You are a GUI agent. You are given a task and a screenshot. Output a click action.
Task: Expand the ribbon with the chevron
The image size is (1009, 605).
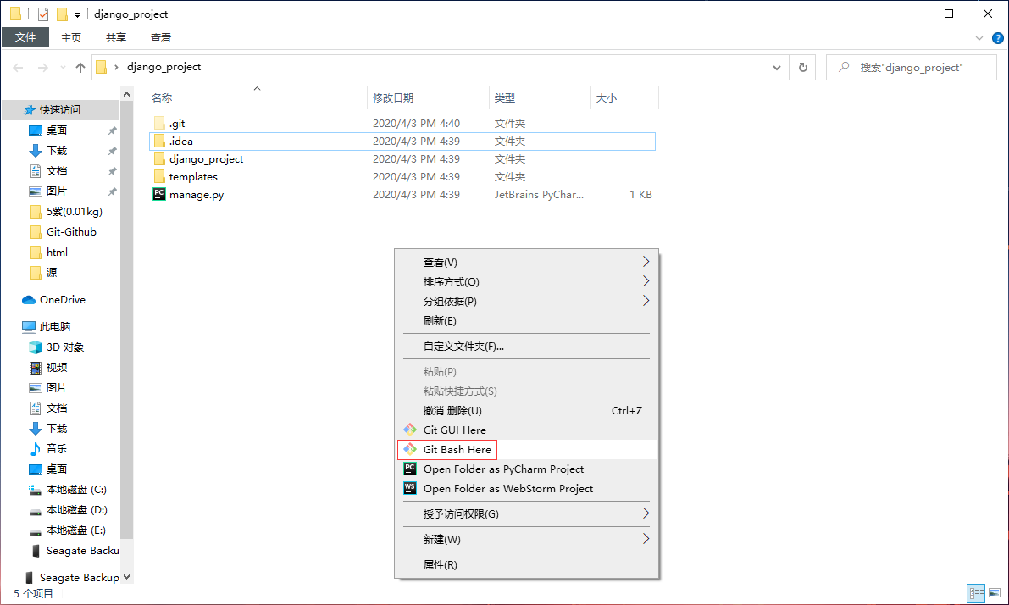(979, 38)
